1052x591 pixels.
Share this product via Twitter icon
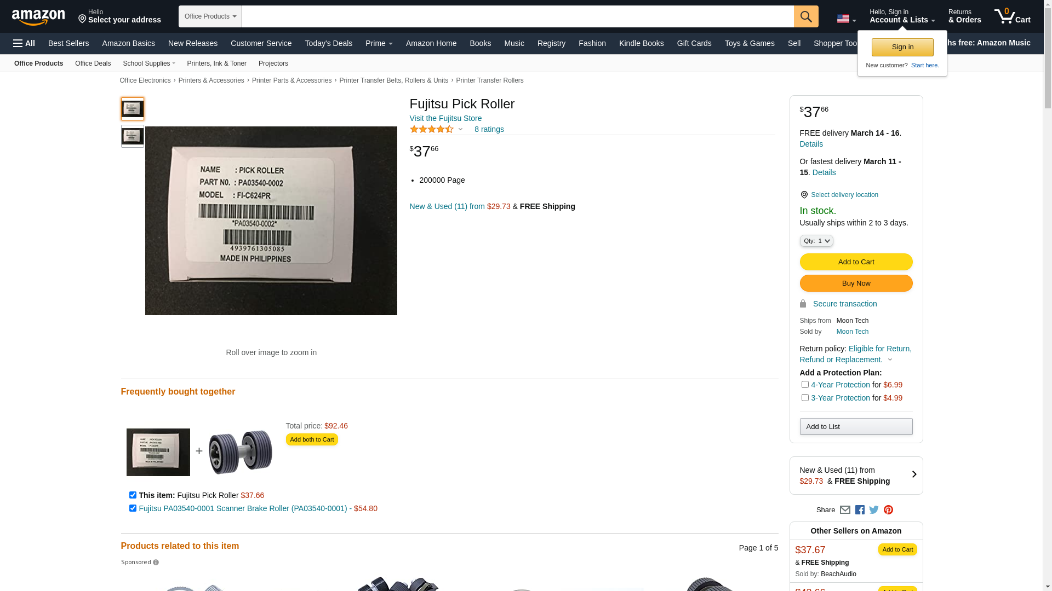pyautogui.click(x=874, y=510)
